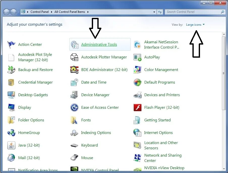Open the recent pages dropdown beside Forward
This screenshot has width=228, height=173.
18,12
